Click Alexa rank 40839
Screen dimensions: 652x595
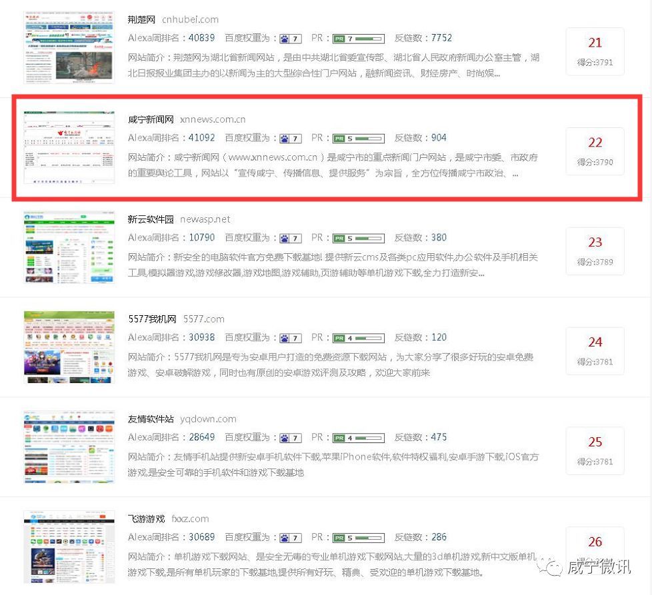[x=202, y=38]
